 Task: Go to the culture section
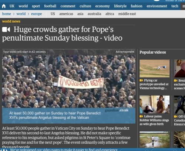coord(85,6)
